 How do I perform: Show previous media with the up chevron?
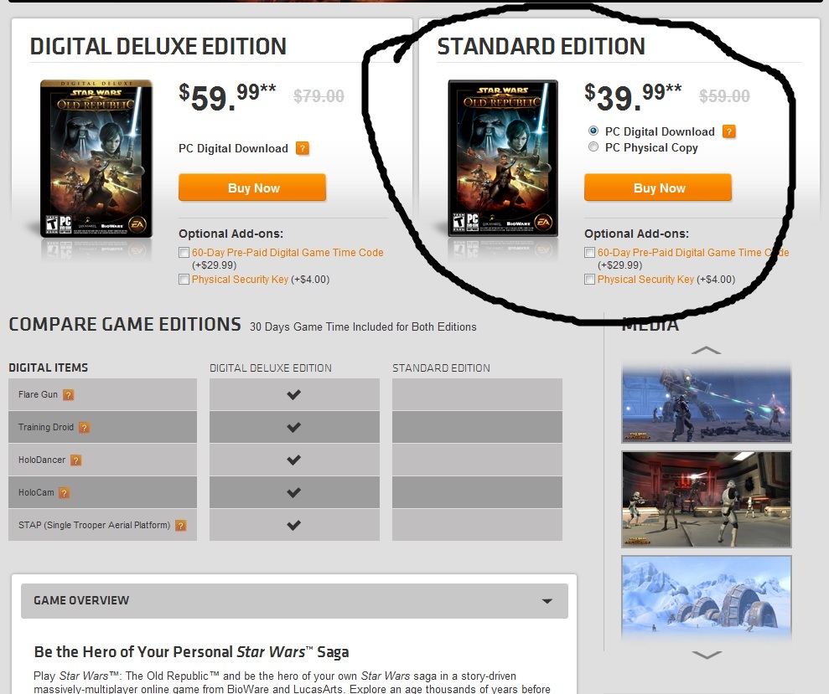[706, 350]
